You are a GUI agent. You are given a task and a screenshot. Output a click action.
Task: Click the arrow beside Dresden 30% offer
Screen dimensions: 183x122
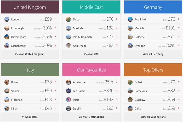(x=179, y=45)
